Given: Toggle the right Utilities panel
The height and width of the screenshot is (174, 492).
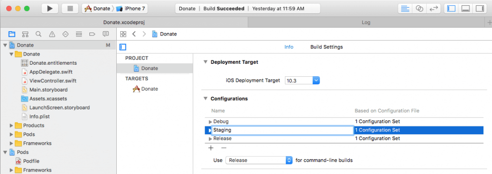Looking at the screenshot, I should click(480, 9).
